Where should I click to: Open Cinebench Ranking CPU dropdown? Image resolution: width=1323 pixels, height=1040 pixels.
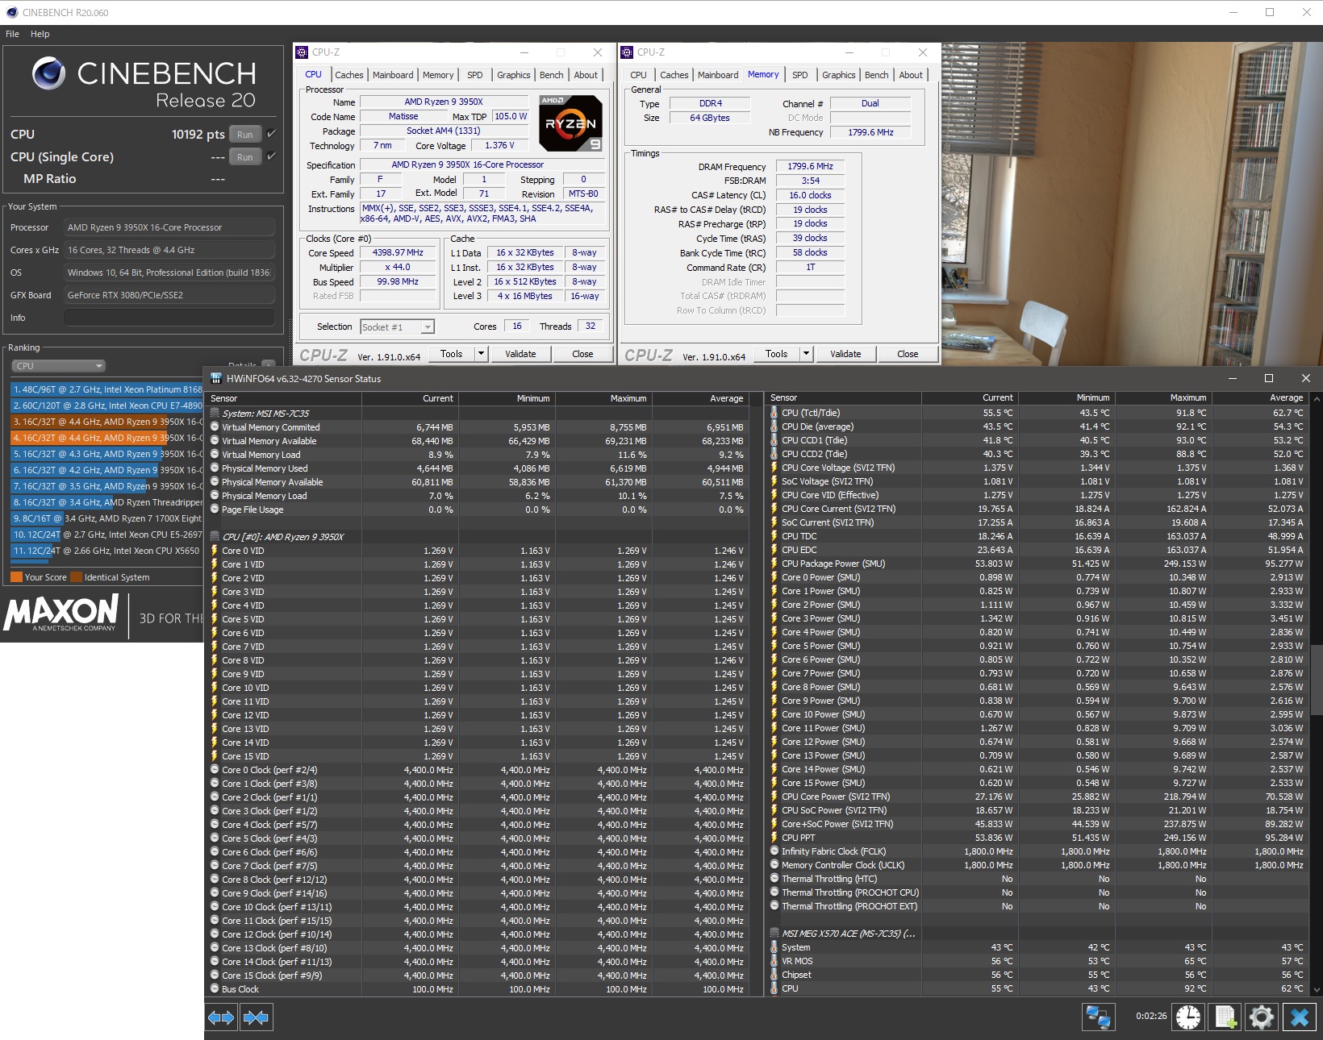point(59,366)
